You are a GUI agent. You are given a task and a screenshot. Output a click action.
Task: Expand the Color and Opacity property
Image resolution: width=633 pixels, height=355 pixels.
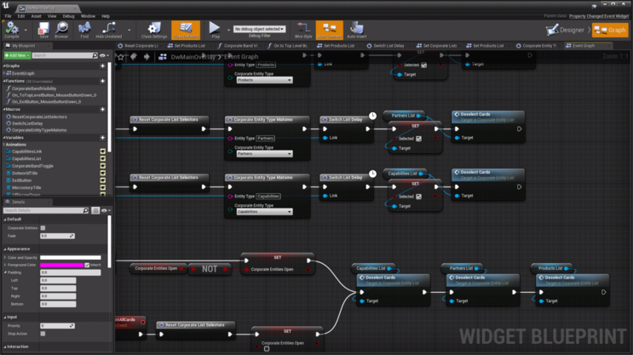point(3,257)
